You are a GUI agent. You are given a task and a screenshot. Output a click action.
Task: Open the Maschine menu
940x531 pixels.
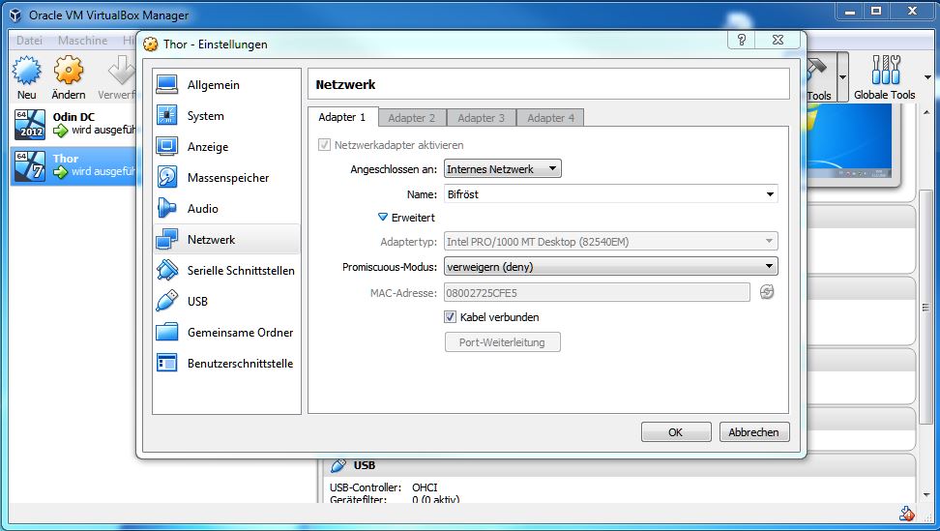point(83,41)
